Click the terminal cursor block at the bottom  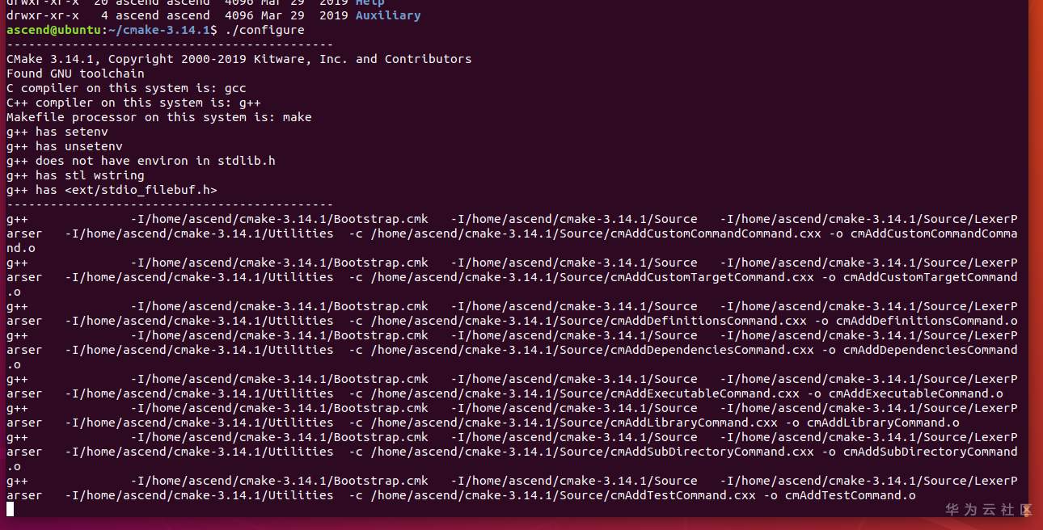click(x=11, y=509)
